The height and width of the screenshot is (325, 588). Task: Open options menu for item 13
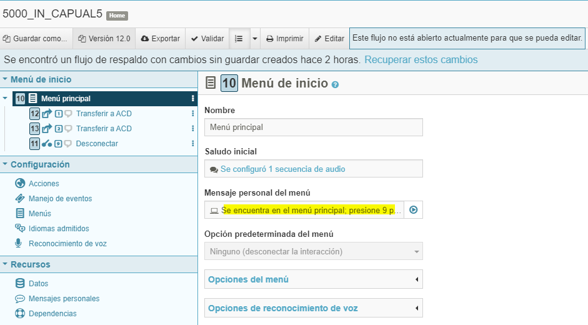(x=192, y=128)
